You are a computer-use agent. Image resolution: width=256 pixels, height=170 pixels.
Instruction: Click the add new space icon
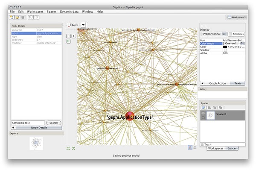coord(204,108)
